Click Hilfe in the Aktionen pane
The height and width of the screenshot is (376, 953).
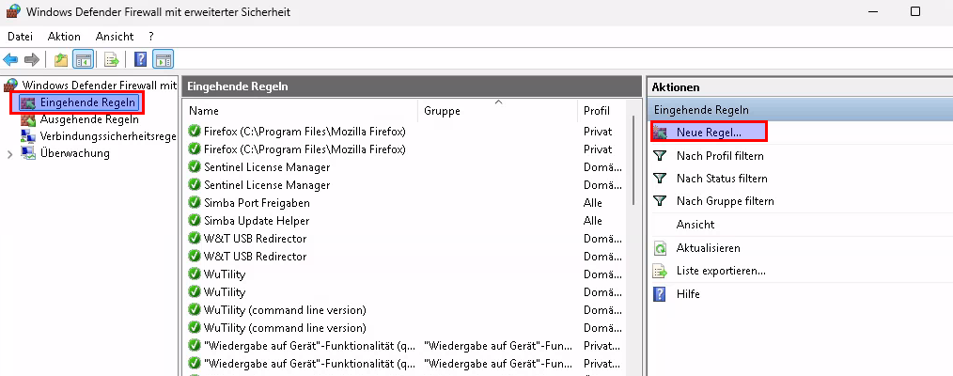point(689,294)
